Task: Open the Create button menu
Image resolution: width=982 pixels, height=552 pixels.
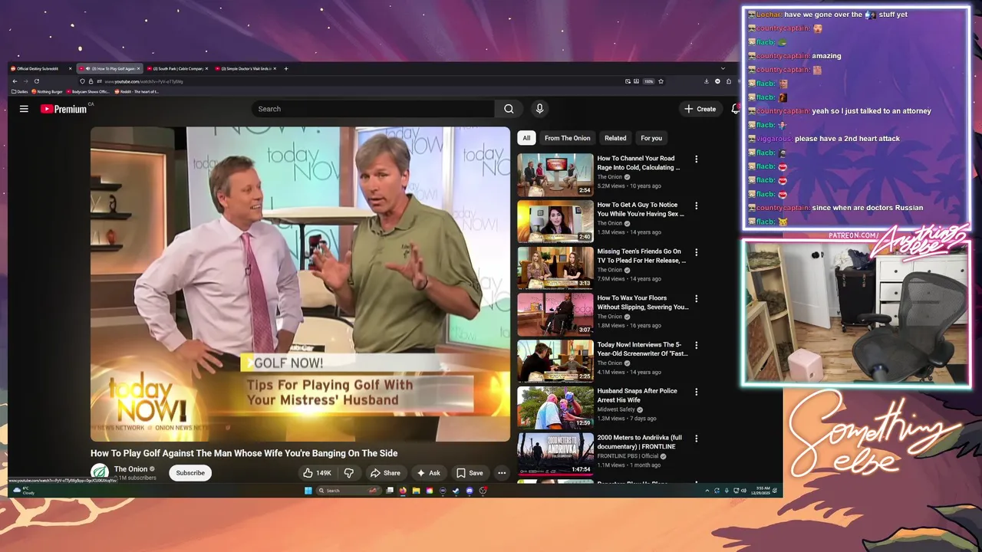Action: point(700,109)
